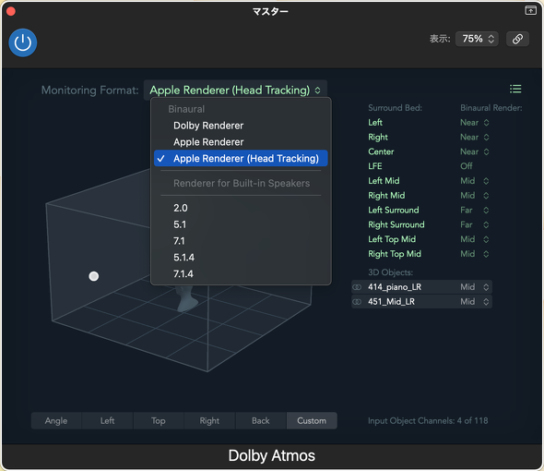The height and width of the screenshot is (471, 544).
Task: Open binaural mode menu for 414_piano_LR
Action: pos(475,287)
